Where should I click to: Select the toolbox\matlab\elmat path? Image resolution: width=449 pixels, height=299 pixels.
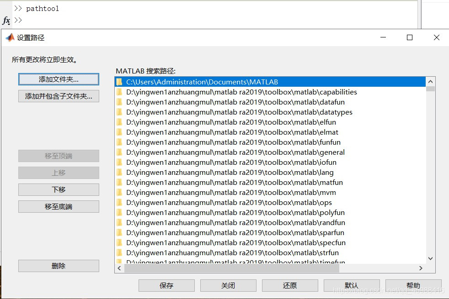point(270,132)
